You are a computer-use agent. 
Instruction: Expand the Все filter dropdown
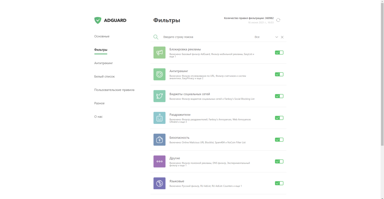pyautogui.click(x=266, y=37)
